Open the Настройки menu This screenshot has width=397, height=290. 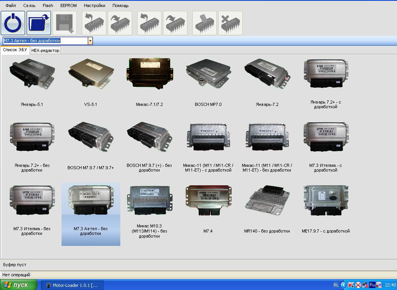[94, 5]
